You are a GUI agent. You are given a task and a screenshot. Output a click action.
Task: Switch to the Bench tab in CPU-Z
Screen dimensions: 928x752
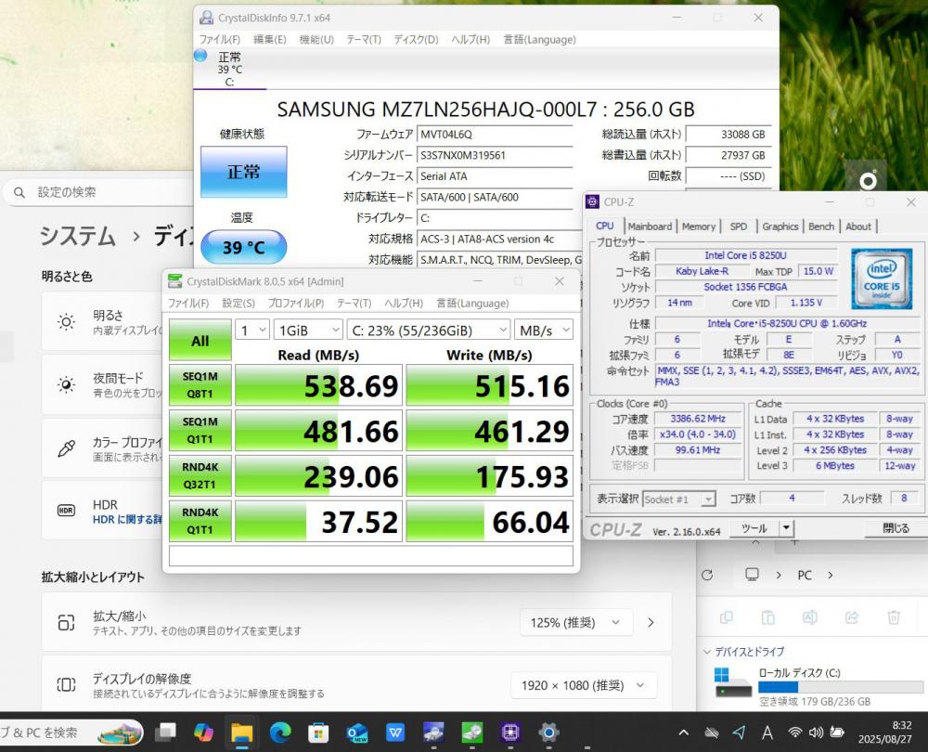[821, 227]
